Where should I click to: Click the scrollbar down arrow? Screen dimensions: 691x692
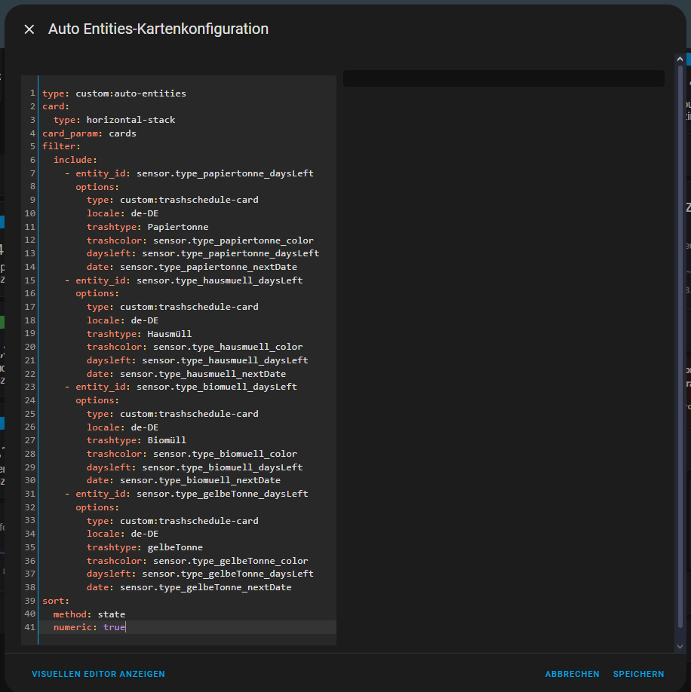pos(680,646)
